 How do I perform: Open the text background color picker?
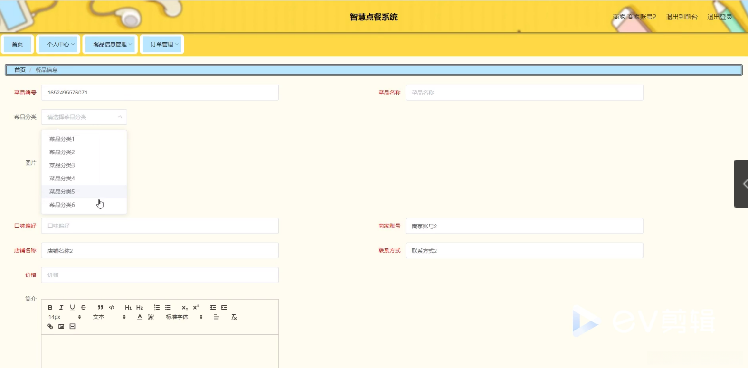[151, 317]
